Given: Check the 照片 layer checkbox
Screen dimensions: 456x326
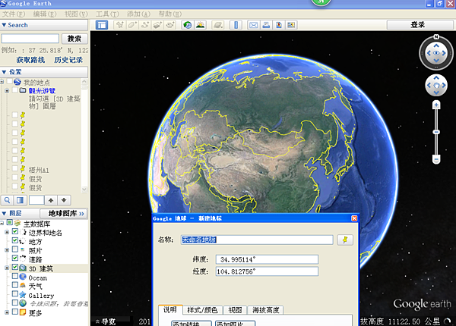Looking at the screenshot, I should tap(15, 249).
